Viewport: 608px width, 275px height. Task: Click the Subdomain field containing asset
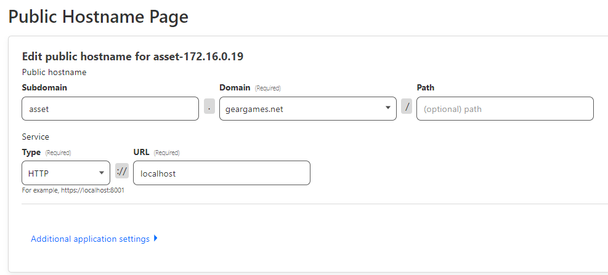(x=110, y=109)
